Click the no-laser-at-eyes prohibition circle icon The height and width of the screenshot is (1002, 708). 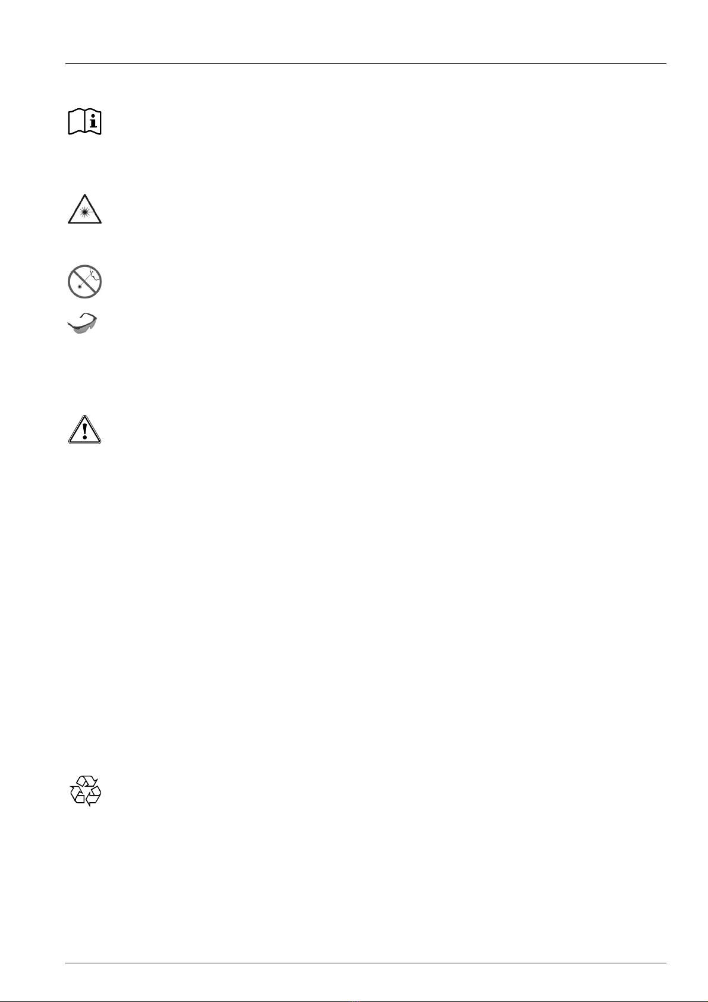pos(84,281)
